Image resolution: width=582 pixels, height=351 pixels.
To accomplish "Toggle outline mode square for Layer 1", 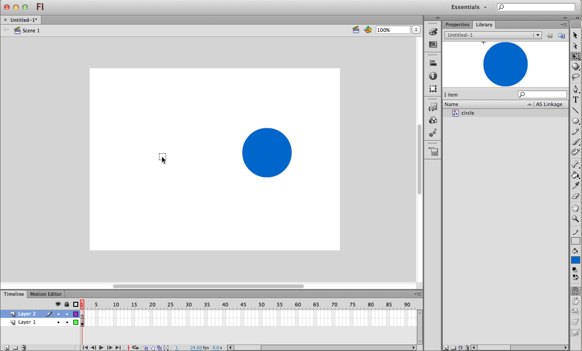I will [76, 322].
